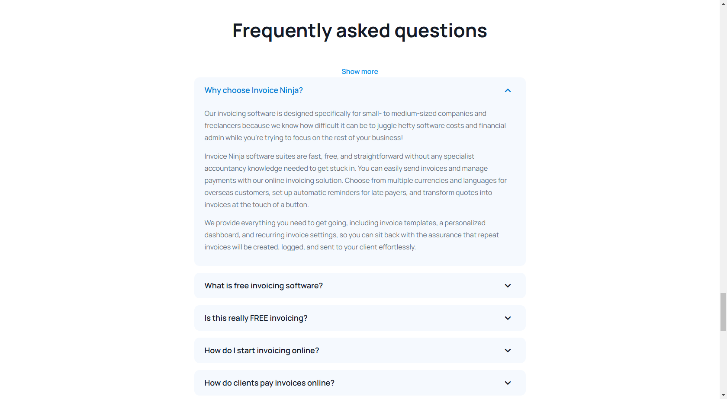Viewport: 727px width, 399px height.
Task: Open the 'What is free invoicing software?' question
Action: (264, 286)
